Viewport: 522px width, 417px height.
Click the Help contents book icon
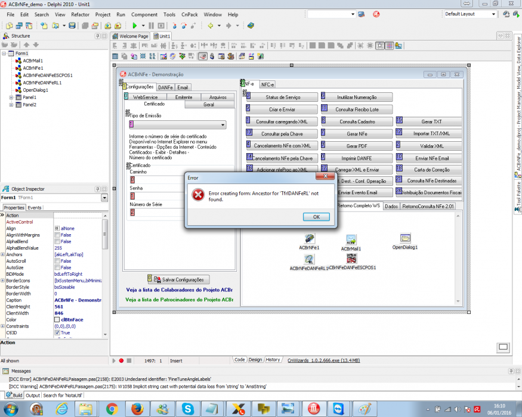pos(251,26)
